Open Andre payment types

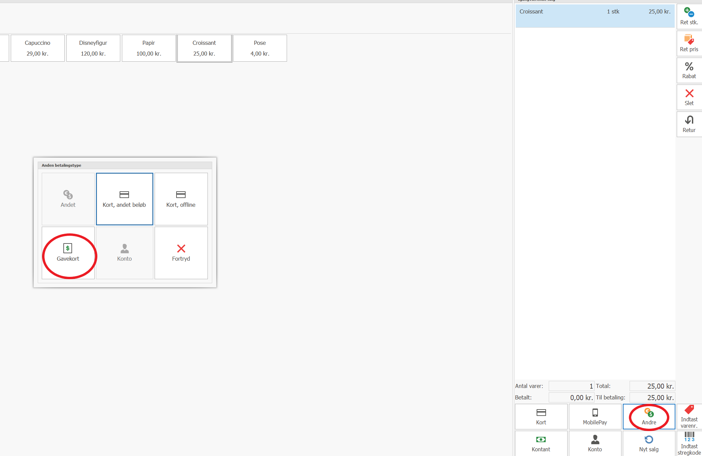649,417
